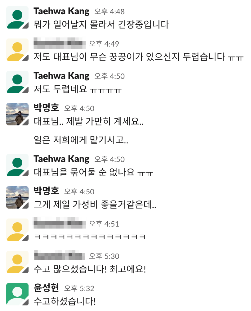Screen dimensions: 251x311
Task: Click the username 윤성현
Action: point(47,288)
